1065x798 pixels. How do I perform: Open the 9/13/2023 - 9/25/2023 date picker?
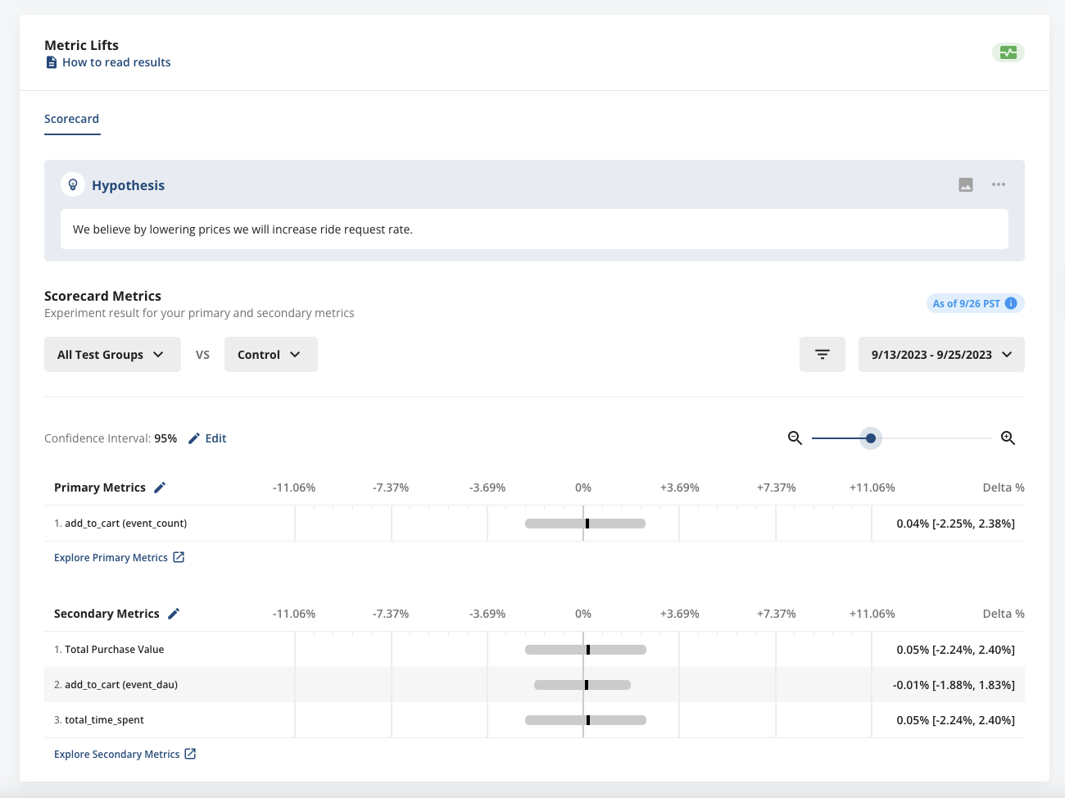tap(940, 354)
